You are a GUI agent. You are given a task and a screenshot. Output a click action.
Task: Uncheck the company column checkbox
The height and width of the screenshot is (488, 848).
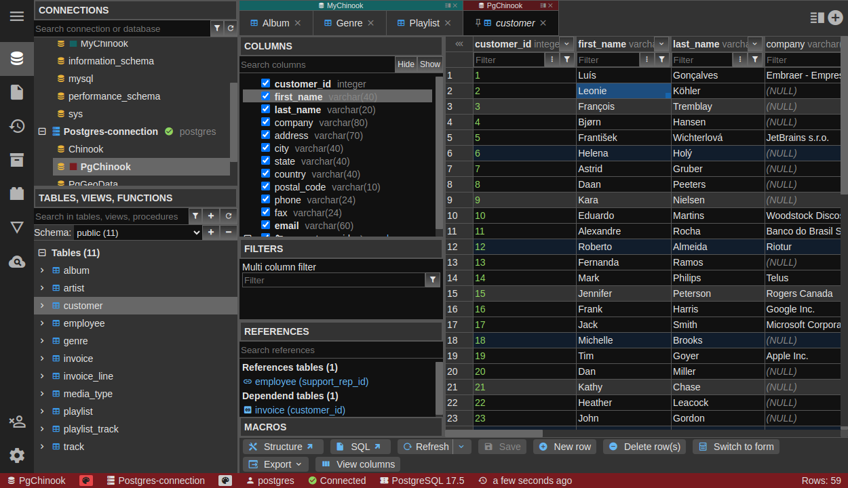coord(265,123)
